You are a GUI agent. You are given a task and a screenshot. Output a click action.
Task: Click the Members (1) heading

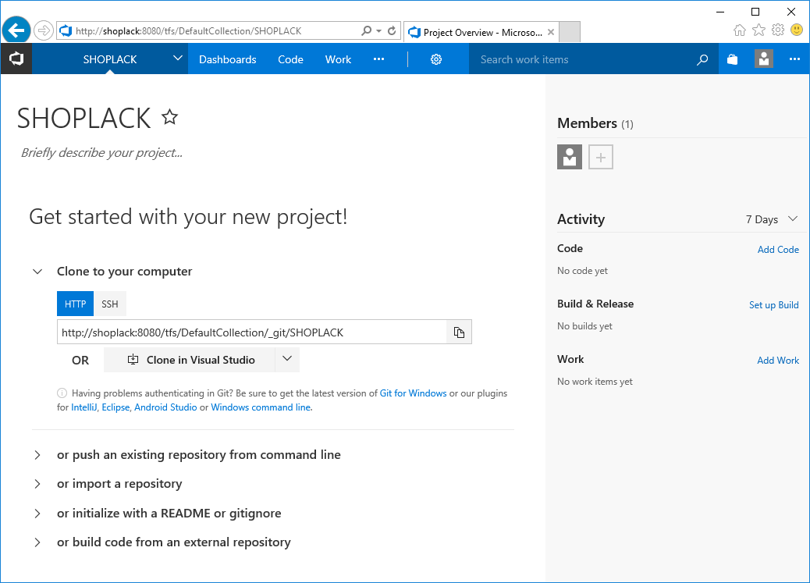click(x=595, y=123)
